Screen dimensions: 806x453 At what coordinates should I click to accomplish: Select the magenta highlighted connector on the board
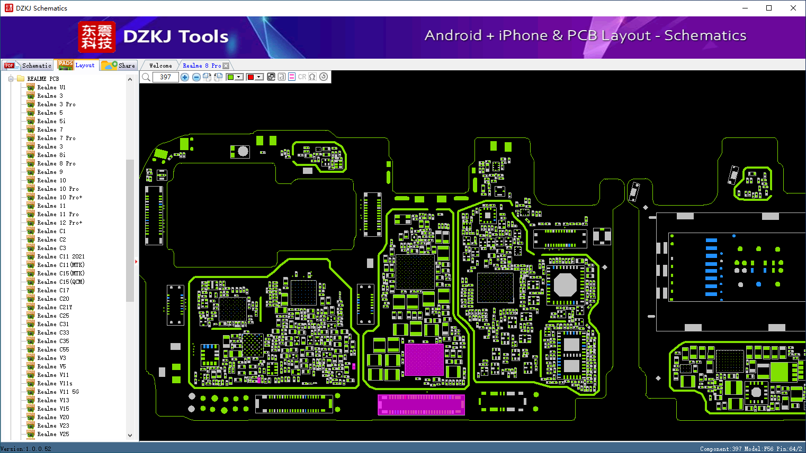click(x=422, y=404)
